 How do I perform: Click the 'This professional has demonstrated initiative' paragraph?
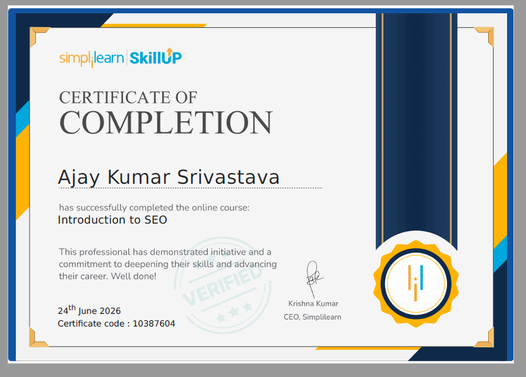click(168, 264)
